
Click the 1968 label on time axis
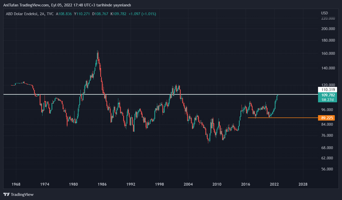[16, 184]
